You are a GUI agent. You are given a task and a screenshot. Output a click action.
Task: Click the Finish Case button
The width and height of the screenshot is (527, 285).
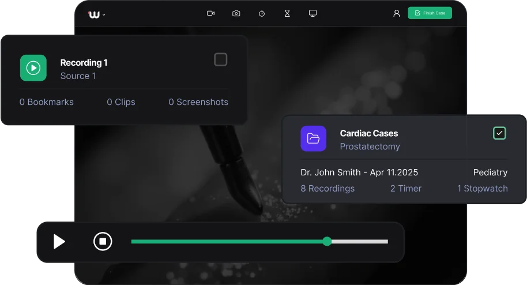pyautogui.click(x=430, y=13)
